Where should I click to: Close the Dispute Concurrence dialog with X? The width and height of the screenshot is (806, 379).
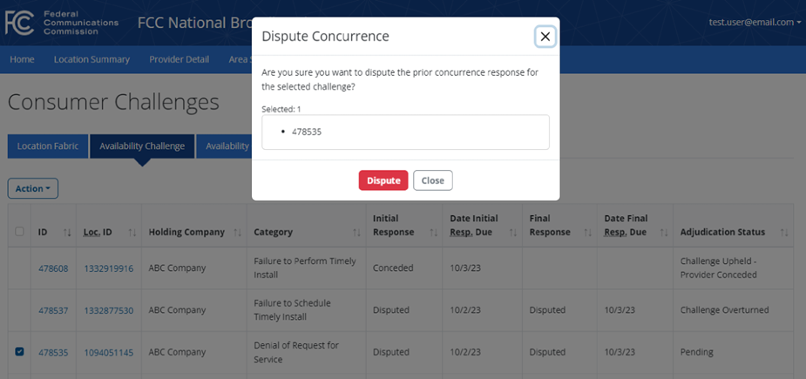[545, 37]
